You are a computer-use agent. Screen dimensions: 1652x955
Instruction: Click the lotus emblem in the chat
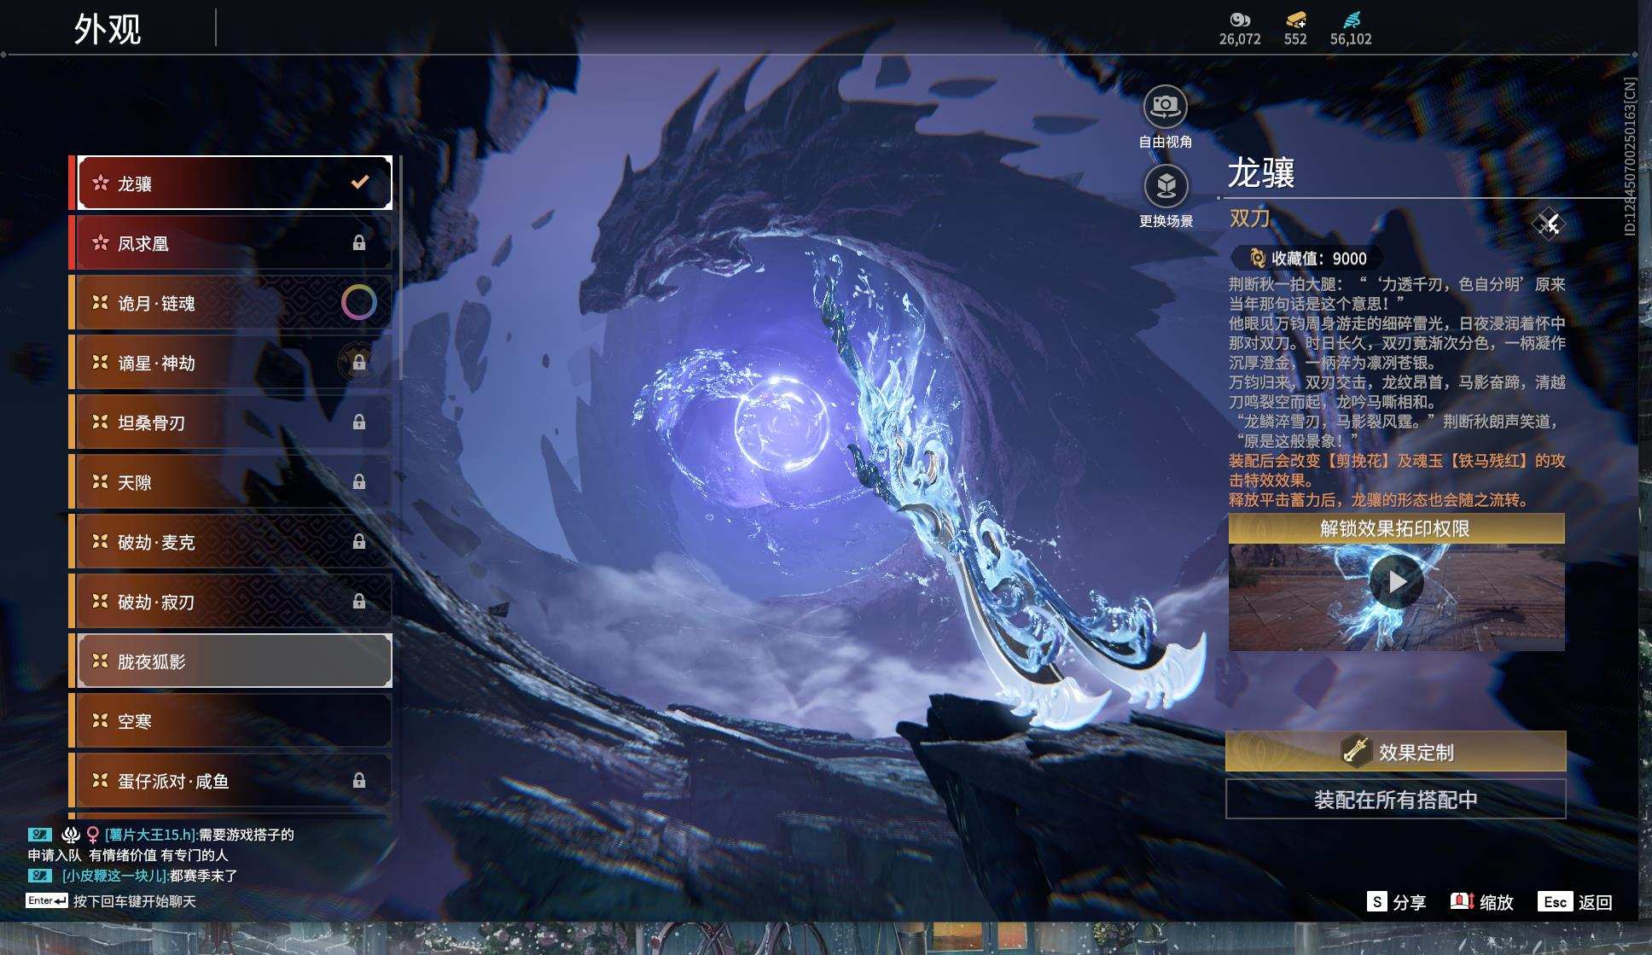[x=71, y=835]
